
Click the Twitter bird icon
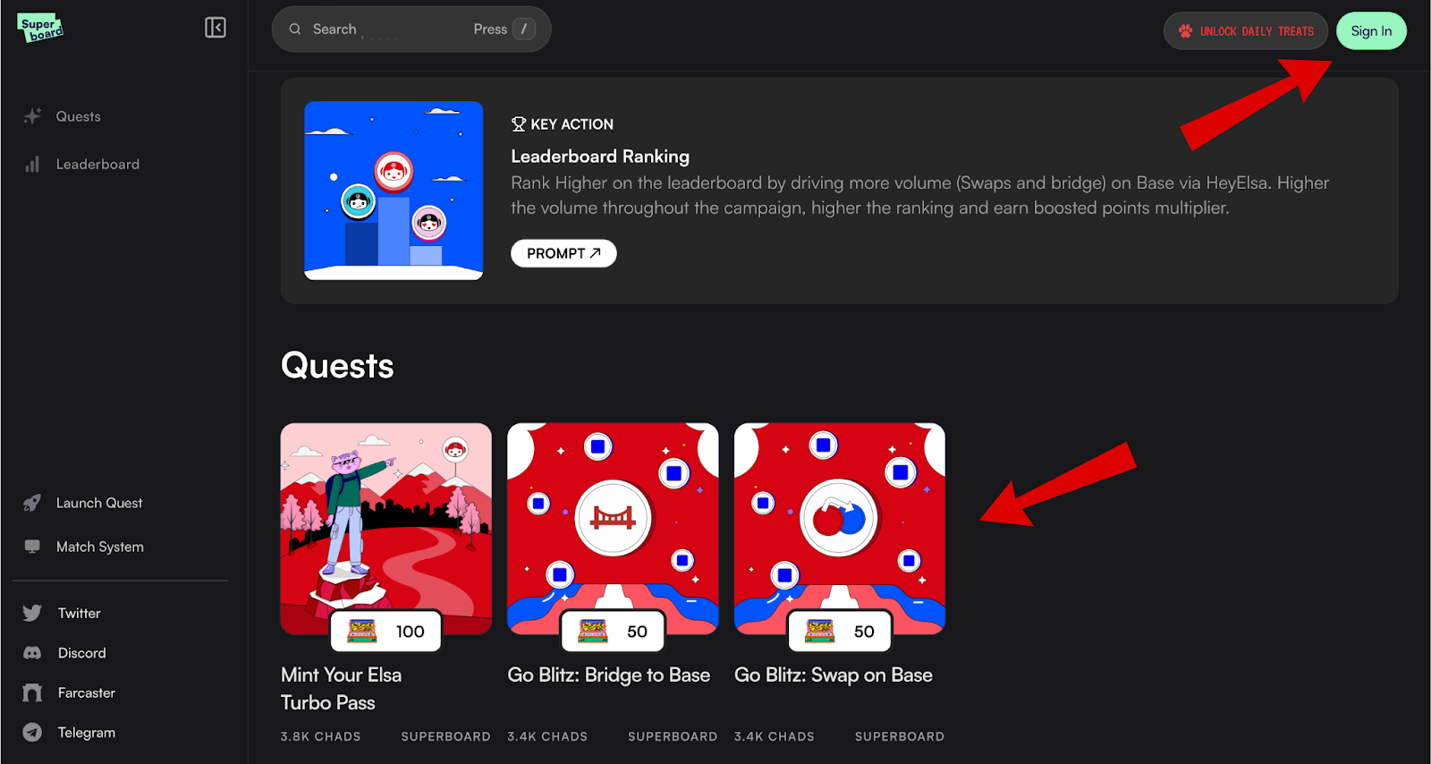(32, 613)
